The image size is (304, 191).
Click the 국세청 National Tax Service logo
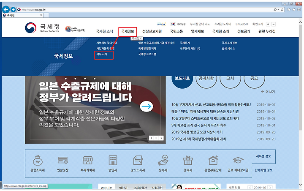42,28
